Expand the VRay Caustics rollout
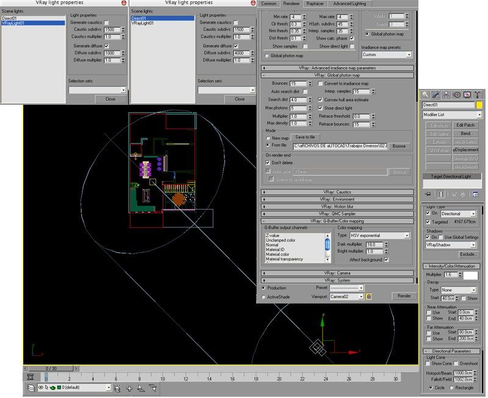 pyautogui.click(x=337, y=192)
